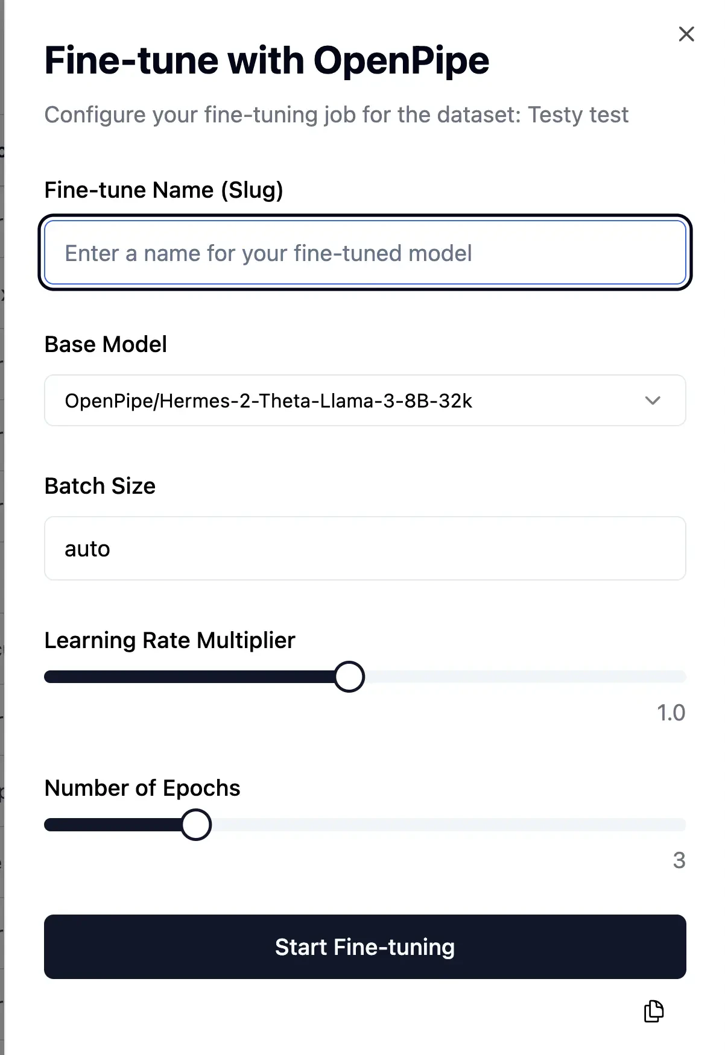Expand the OpenPipe/Hermes-2-Theta-Llama-3-8B-32k model selector
The image size is (725, 1055).
coord(364,400)
